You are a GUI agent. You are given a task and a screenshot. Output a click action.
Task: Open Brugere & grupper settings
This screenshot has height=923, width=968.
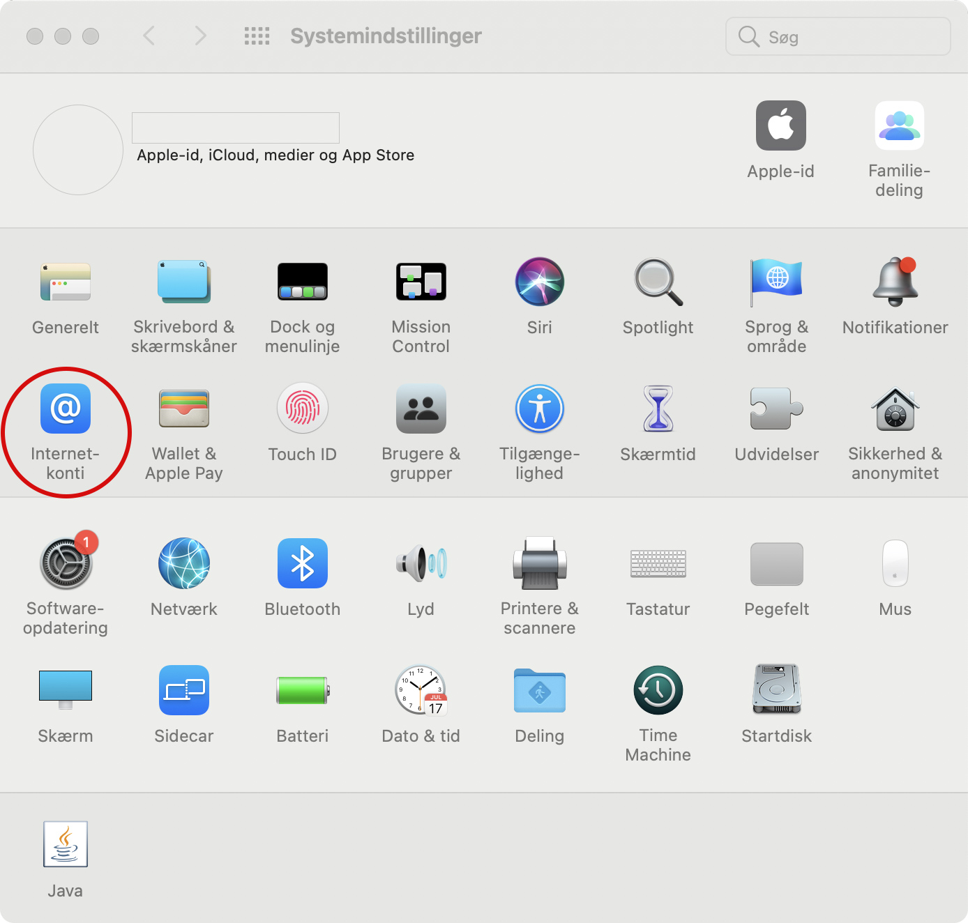point(421,409)
